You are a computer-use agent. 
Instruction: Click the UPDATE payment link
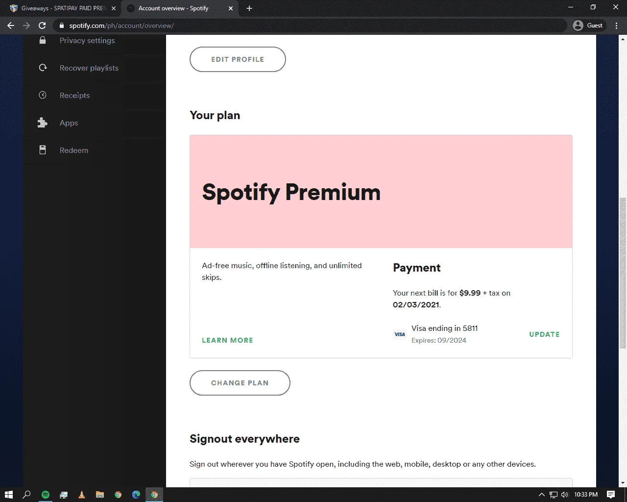544,334
